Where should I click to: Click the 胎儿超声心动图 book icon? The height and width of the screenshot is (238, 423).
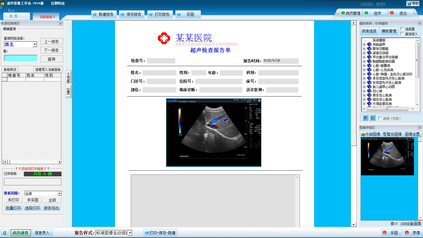coord(369,87)
